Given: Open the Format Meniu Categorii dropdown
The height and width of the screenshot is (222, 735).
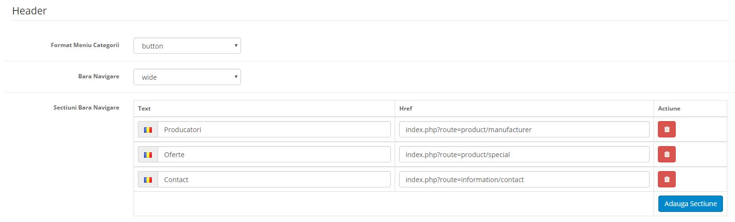Looking at the screenshot, I should click(x=187, y=46).
